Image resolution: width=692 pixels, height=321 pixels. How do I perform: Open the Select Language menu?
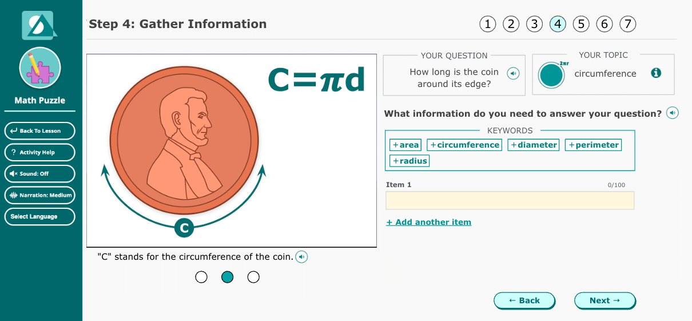40,217
